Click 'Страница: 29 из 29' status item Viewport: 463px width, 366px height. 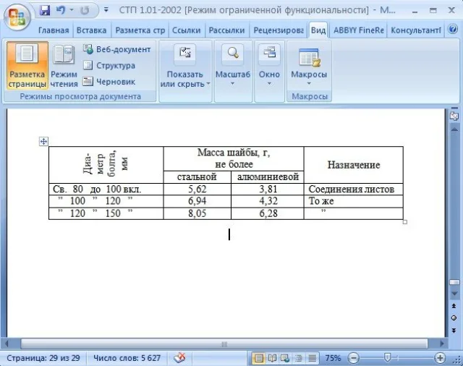pos(43,358)
